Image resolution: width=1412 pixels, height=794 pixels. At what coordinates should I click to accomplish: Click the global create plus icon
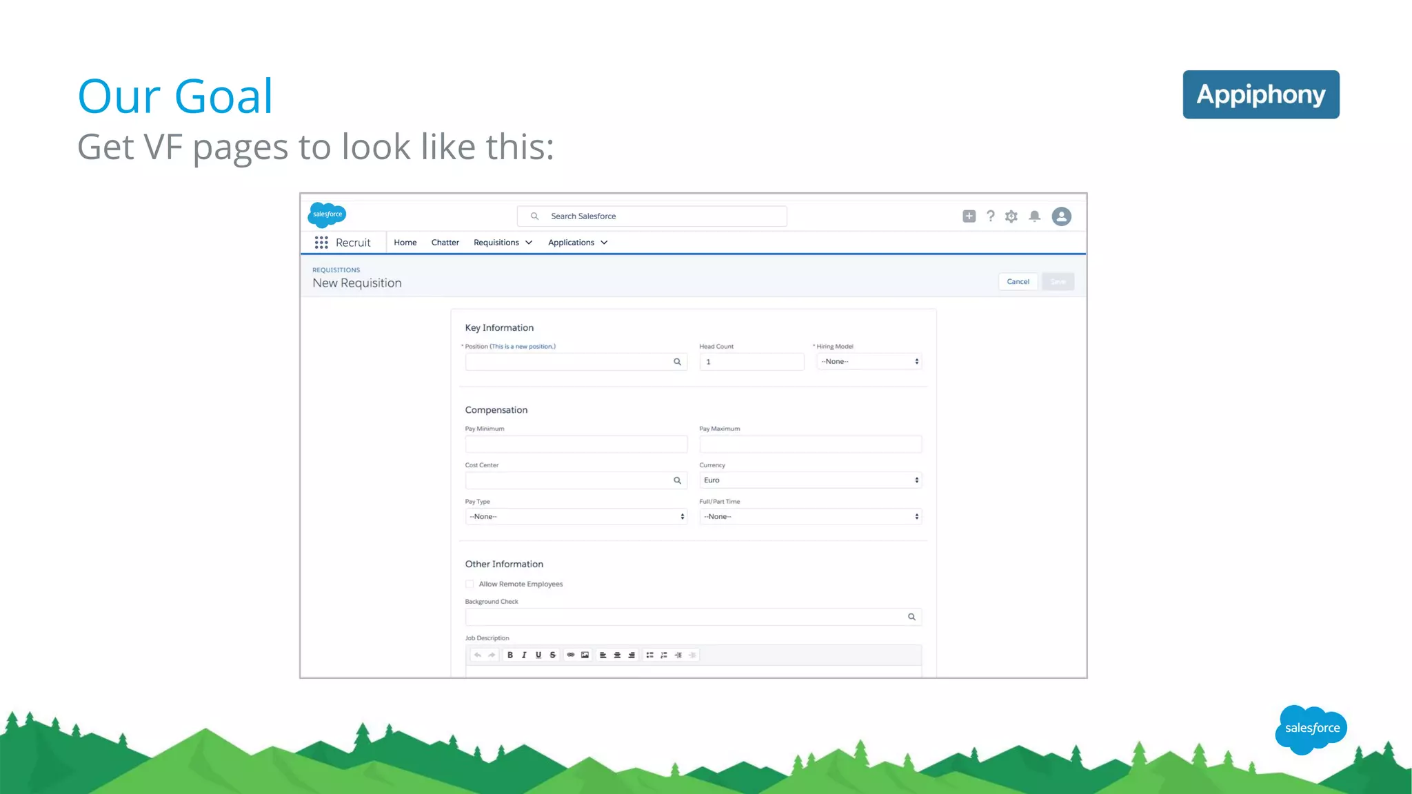(x=969, y=216)
